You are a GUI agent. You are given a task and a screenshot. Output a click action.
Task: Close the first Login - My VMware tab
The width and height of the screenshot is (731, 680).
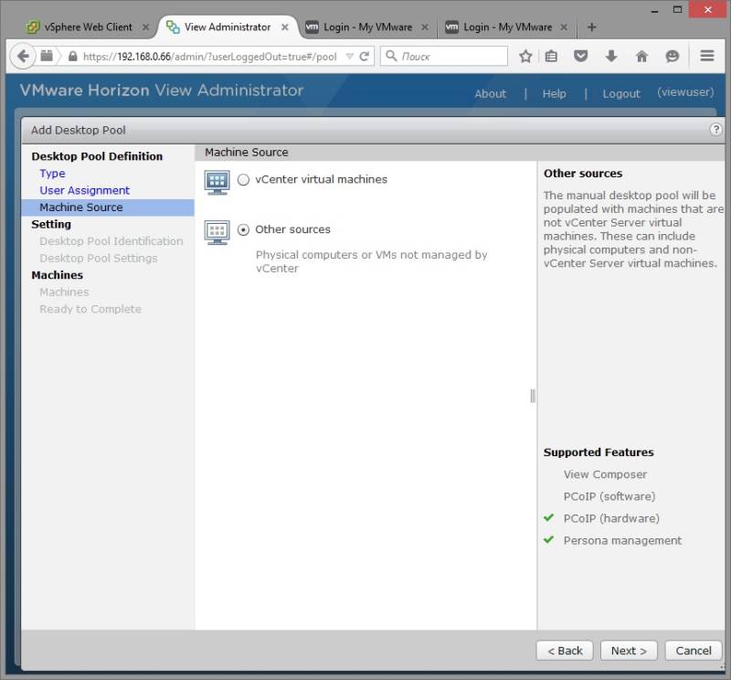(x=425, y=27)
